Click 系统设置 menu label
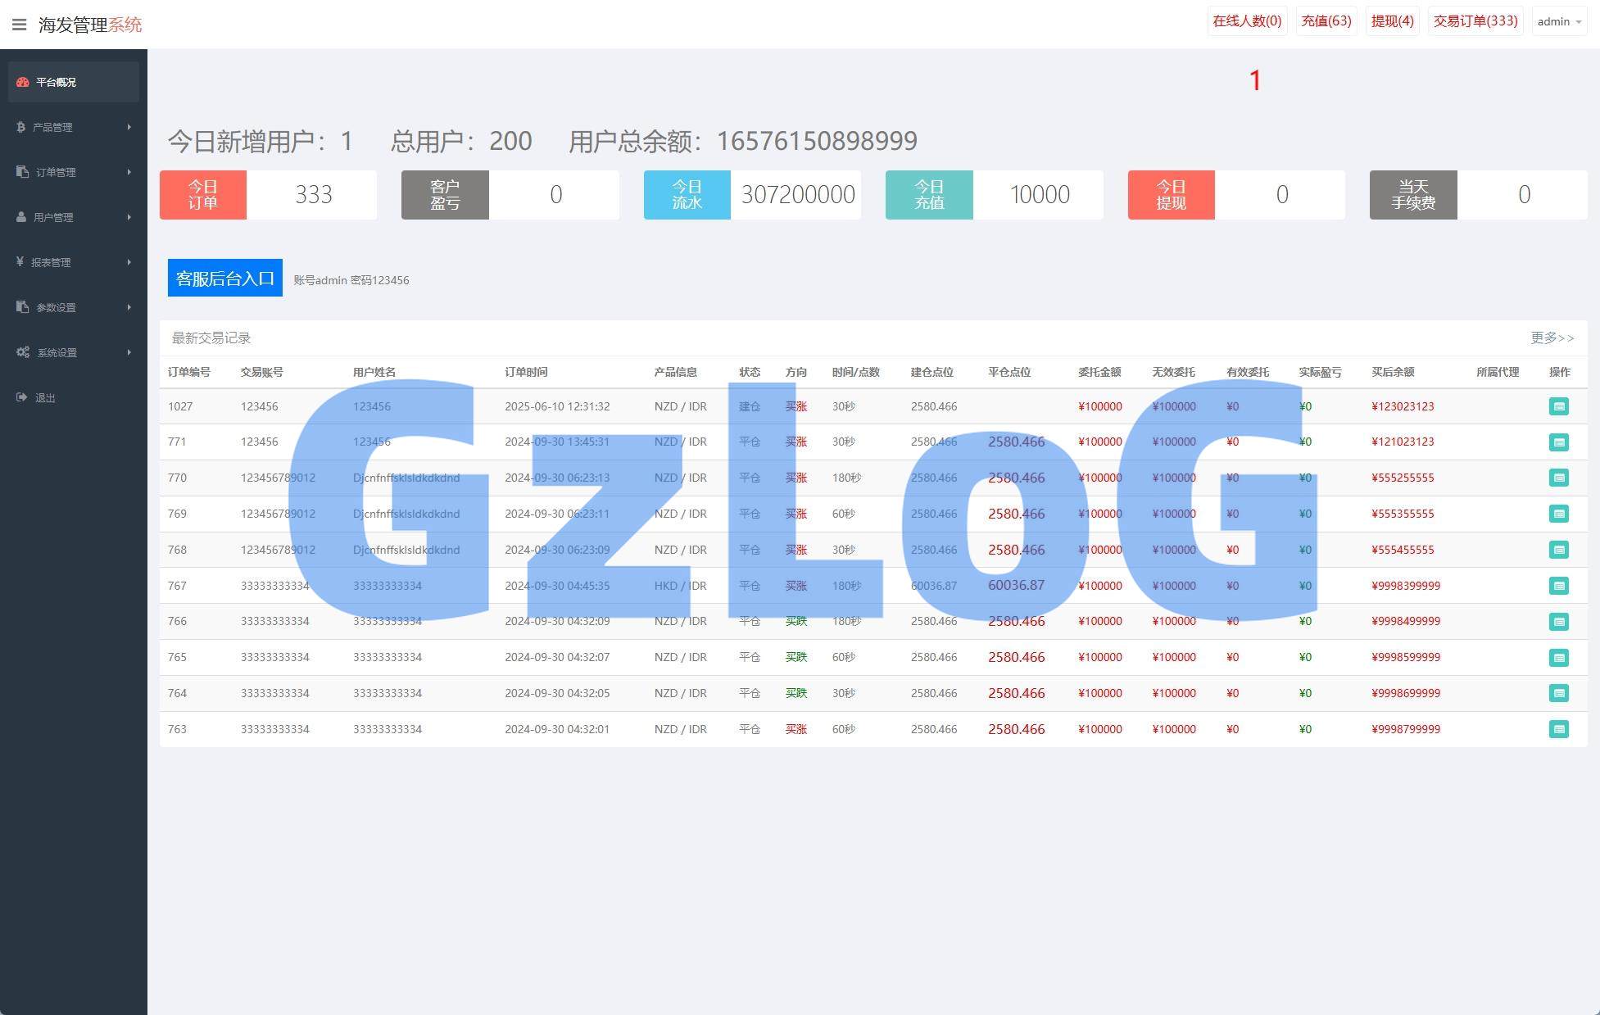This screenshot has width=1600, height=1015. 57,352
